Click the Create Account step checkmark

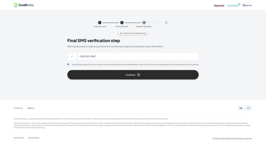click(x=100, y=23)
